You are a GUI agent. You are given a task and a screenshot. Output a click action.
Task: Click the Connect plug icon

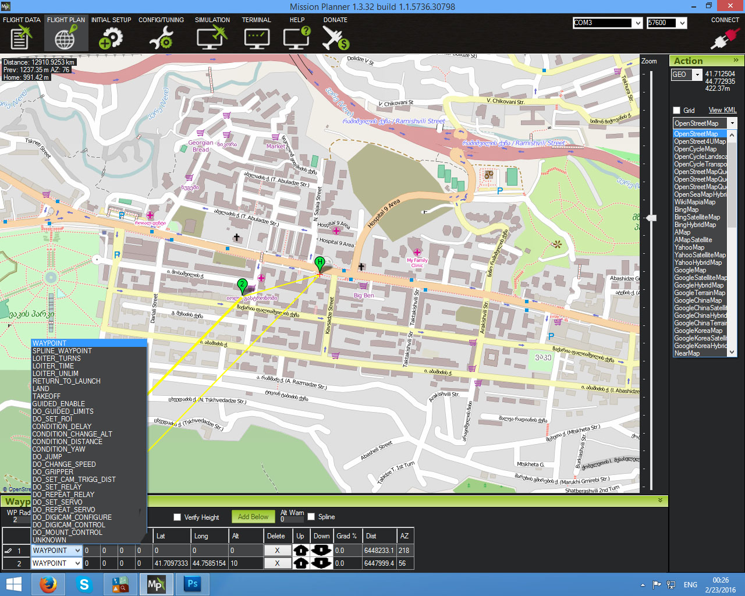pyautogui.click(x=725, y=38)
